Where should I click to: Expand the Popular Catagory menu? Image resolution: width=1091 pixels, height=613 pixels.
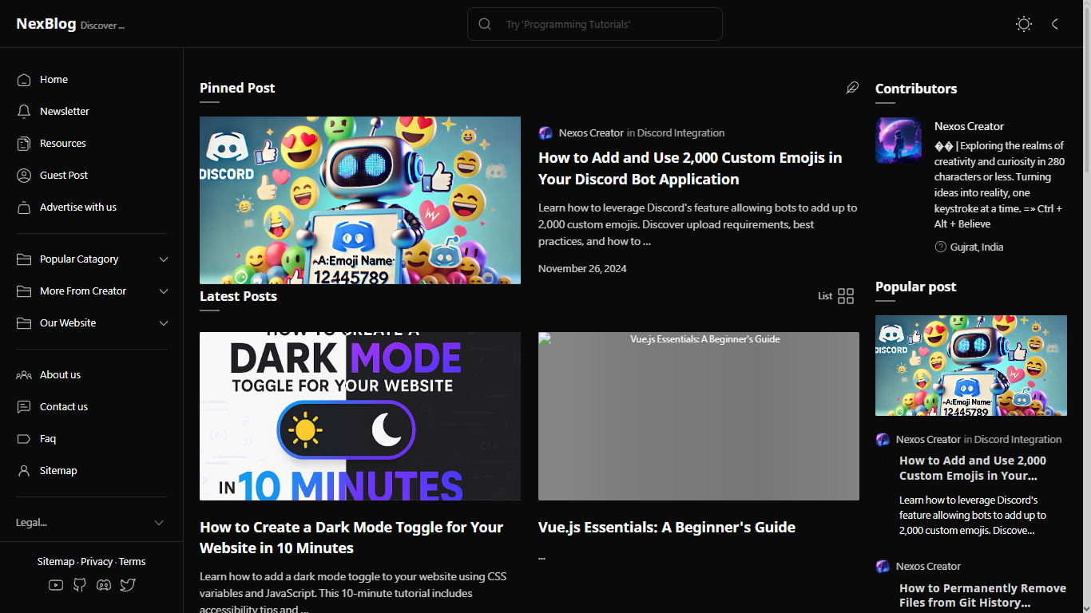click(x=79, y=259)
